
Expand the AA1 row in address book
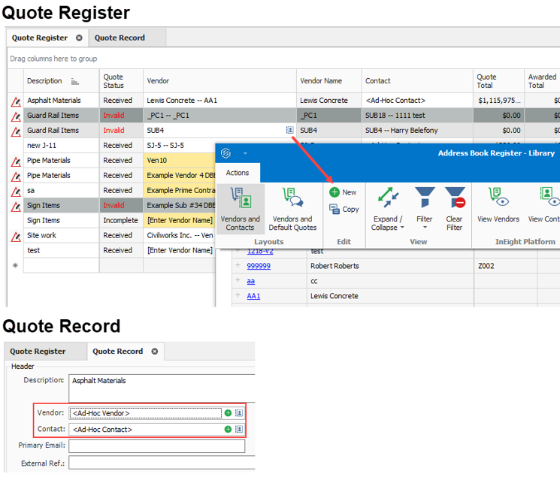point(238,296)
